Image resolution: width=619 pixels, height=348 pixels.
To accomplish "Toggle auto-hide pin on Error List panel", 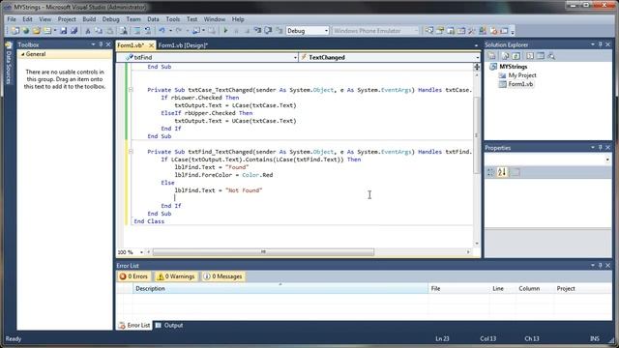I will (601, 266).
